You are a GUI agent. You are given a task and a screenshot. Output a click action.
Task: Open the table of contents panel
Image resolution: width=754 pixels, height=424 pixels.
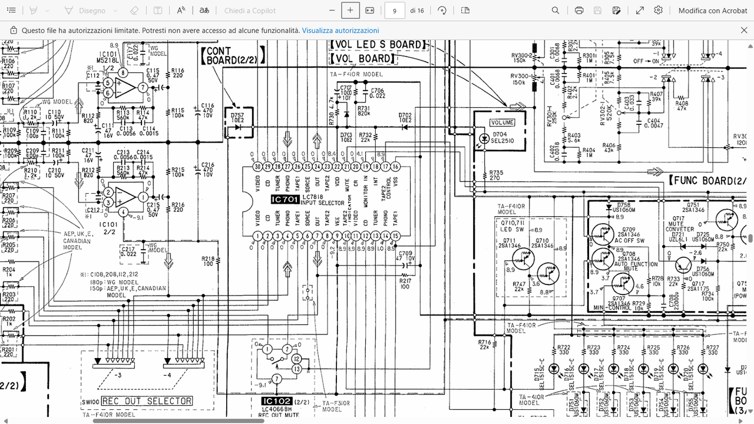[x=11, y=11]
